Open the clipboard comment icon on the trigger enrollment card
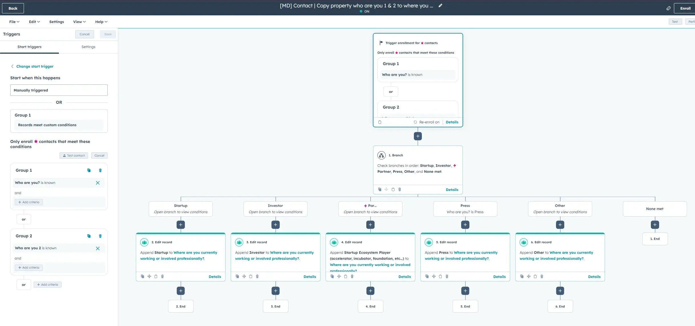Screen dimensions: 695x326 pos(380,122)
